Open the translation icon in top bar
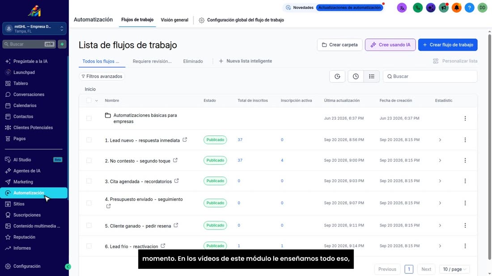Image resolution: width=492 pixels, height=276 pixels. (402, 8)
